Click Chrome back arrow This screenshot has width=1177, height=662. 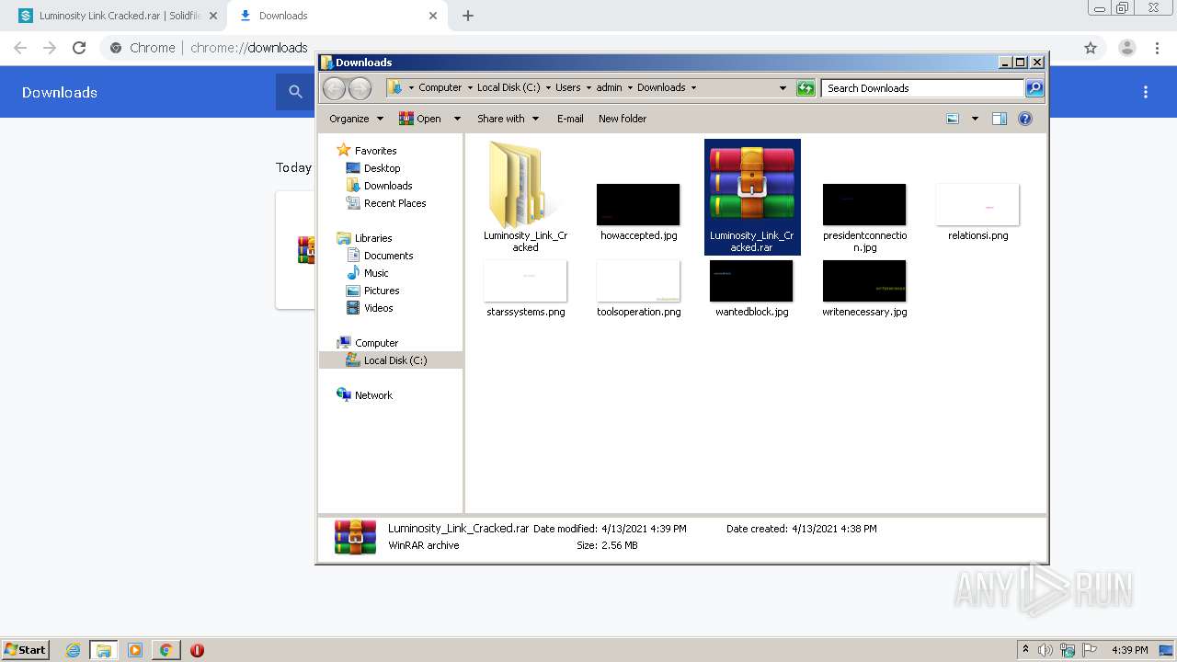20,48
